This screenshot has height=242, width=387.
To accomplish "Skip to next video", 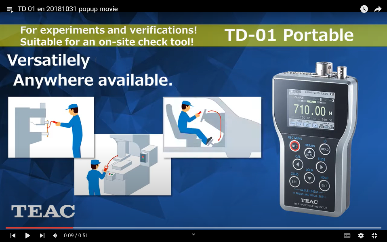I will tap(42, 236).
